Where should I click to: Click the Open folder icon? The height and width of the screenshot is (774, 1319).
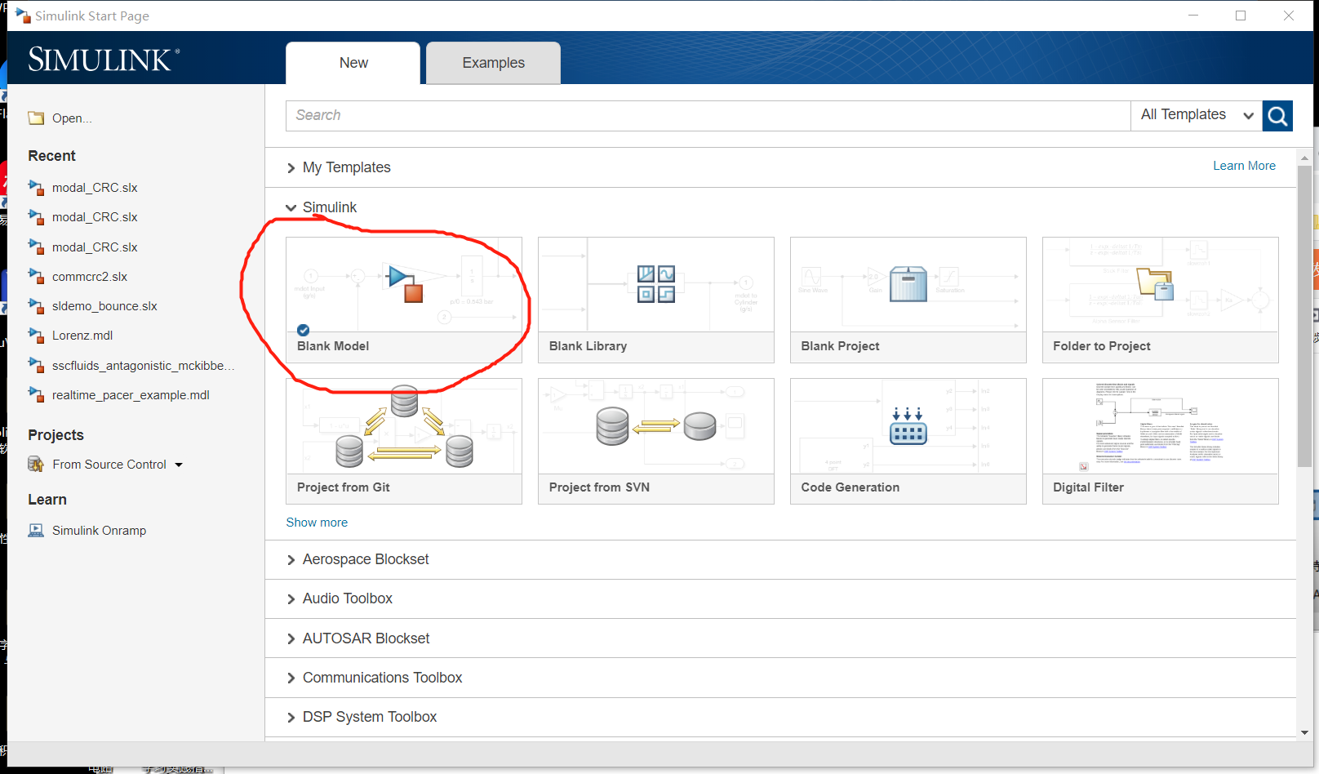point(36,118)
